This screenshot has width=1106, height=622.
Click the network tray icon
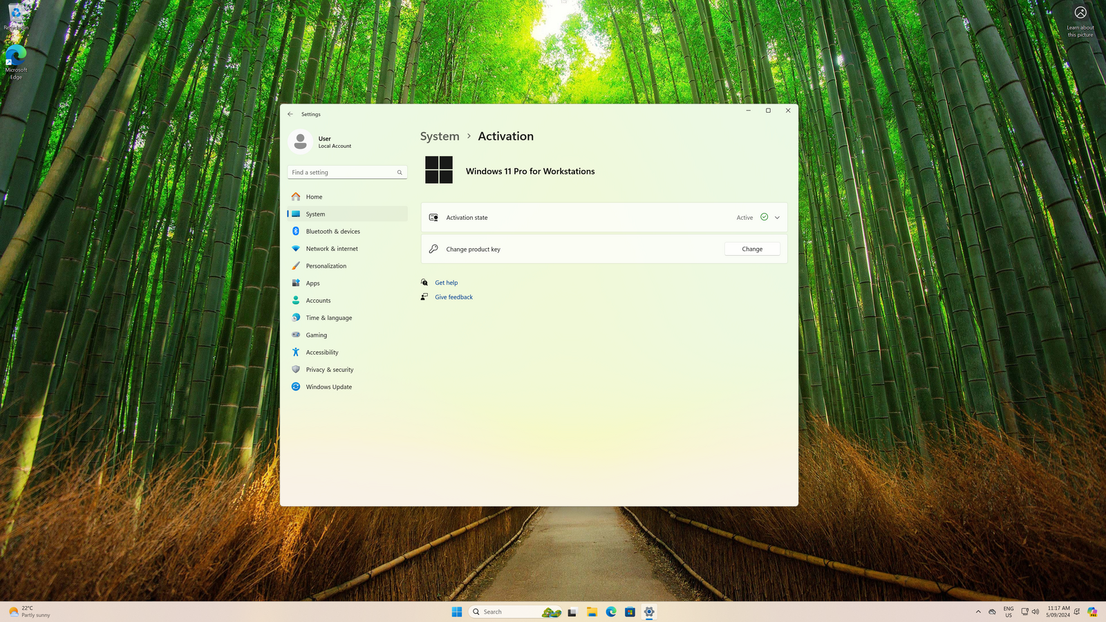click(1024, 612)
